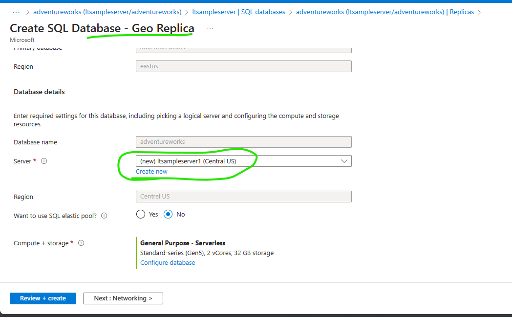Click the disabled Database name field
This screenshot has width=512, height=317.
click(x=244, y=142)
